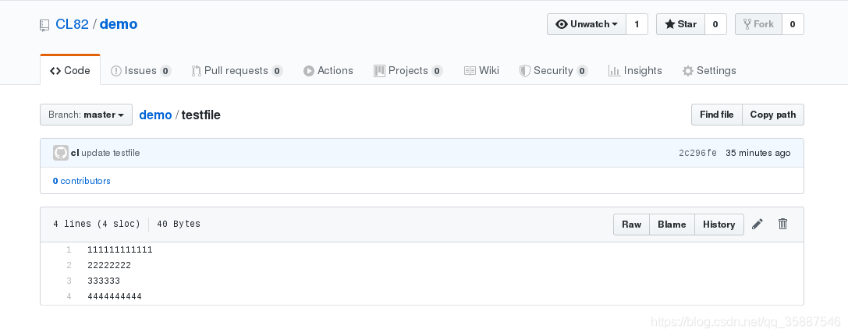Click the stargazers count 0
848x336 pixels.
[x=715, y=24]
